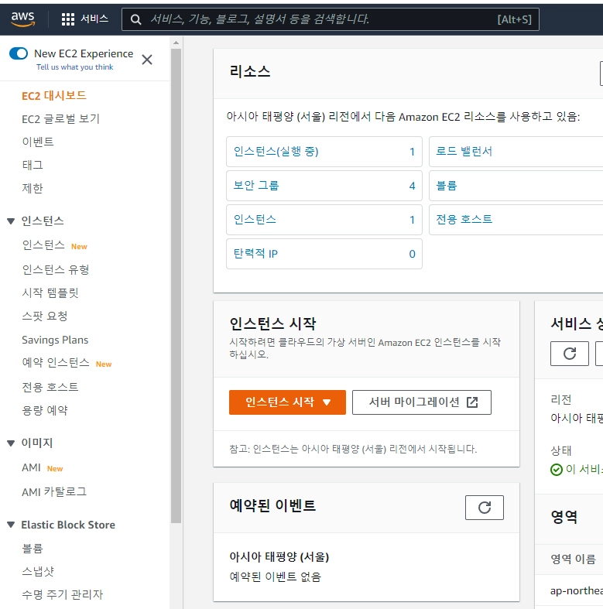Open 전용 호스트 in sidebar

(50, 387)
